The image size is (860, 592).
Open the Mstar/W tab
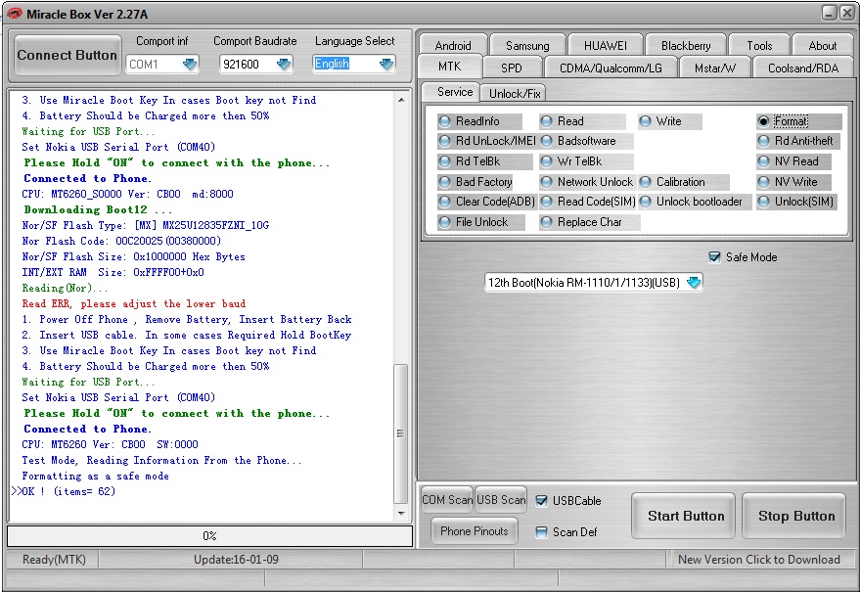[x=714, y=68]
